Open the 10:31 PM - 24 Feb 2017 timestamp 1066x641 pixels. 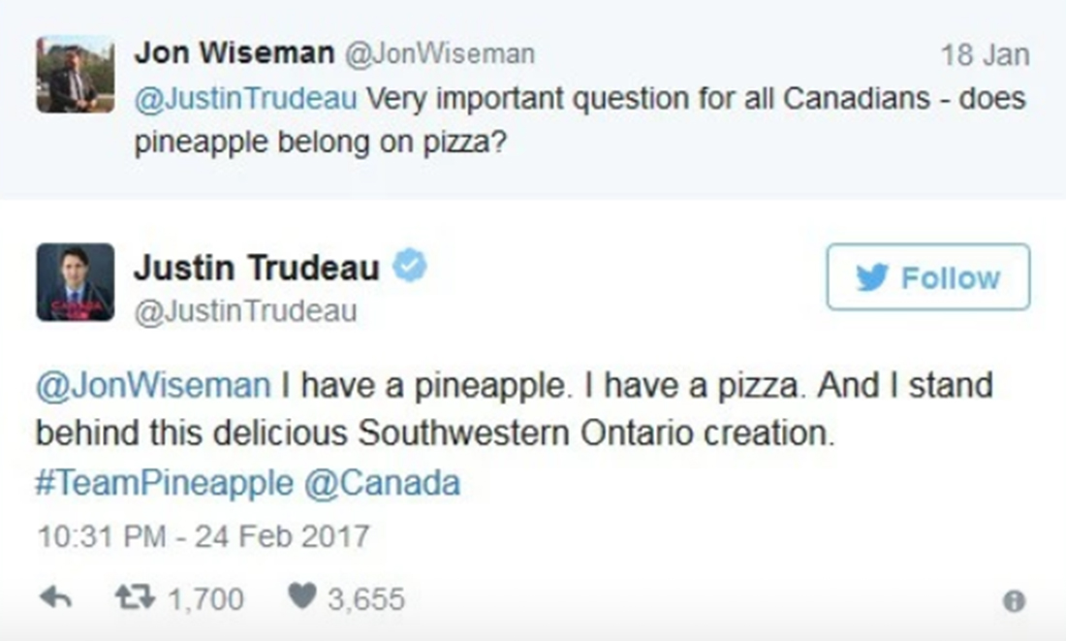(203, 535)
